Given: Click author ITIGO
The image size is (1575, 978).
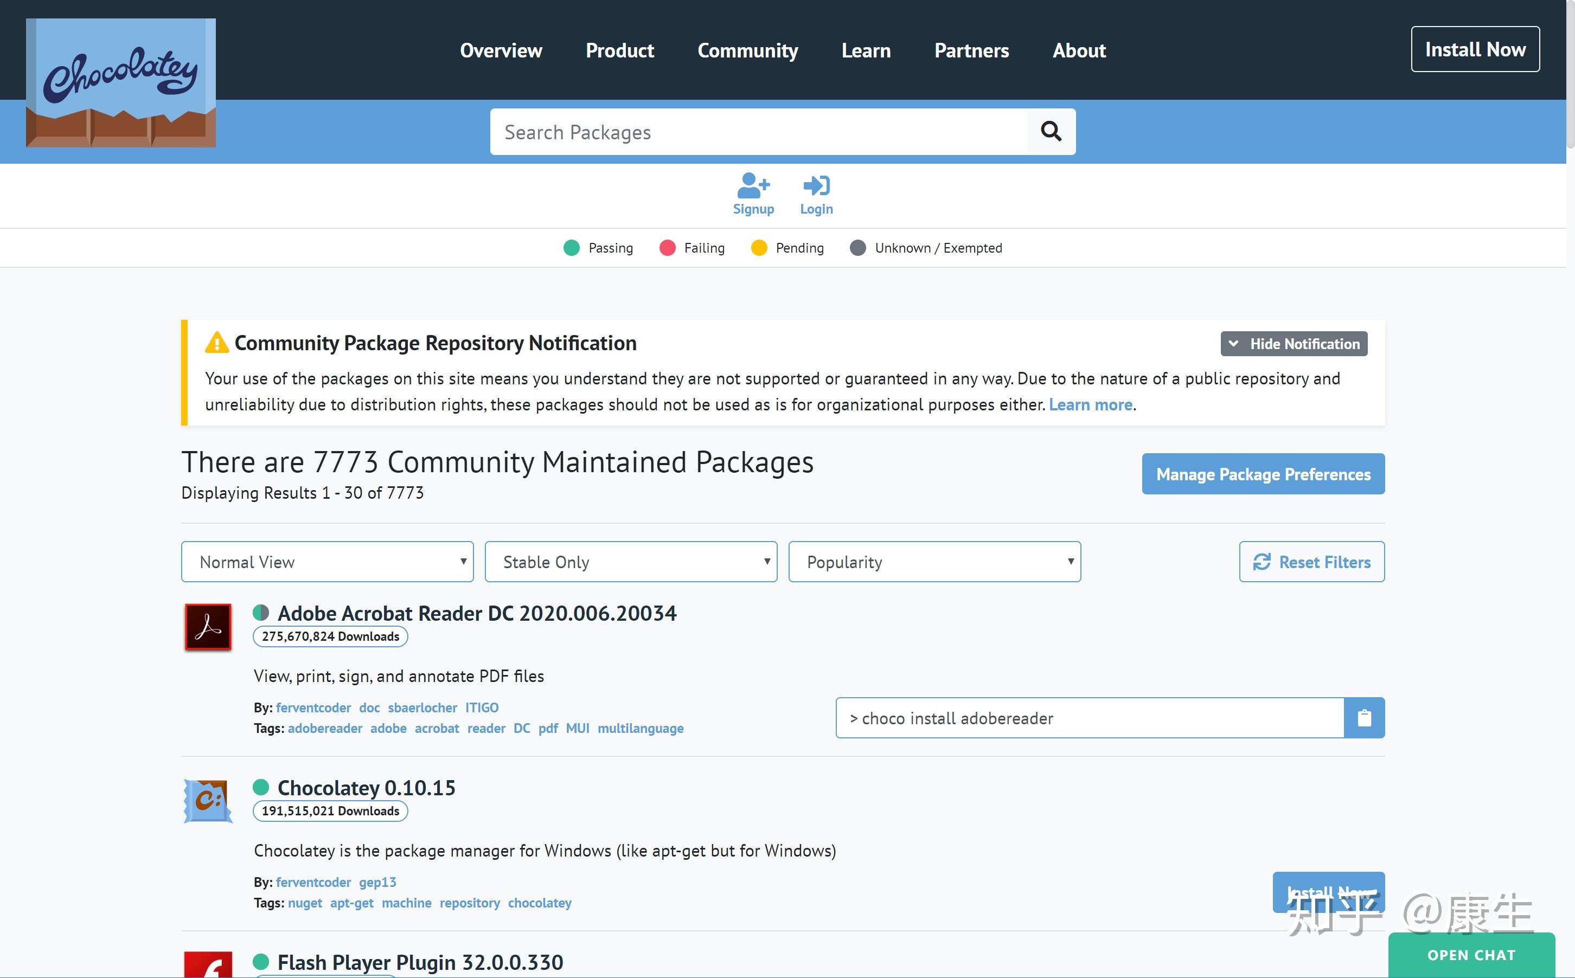Looking at the screenshot, I should (482, 707).
